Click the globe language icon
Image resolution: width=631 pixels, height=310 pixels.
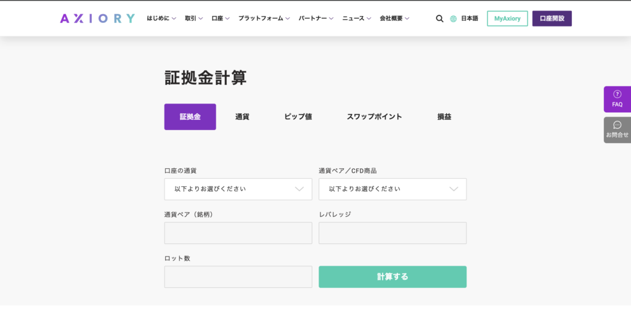(x=454, y=18)
